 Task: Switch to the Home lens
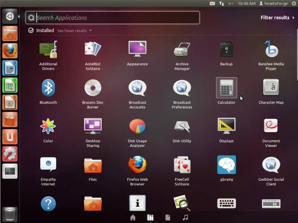(x=133, y=217)
